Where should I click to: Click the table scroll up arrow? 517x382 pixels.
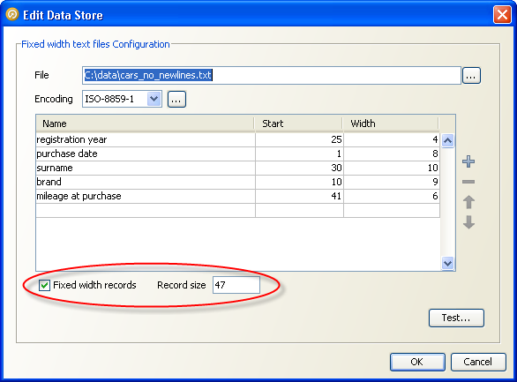click(x=447, y=141)
